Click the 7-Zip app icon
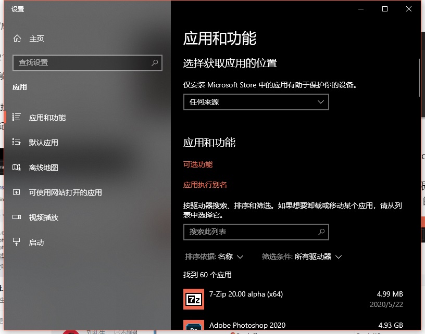This screenshot has height=334, width=425. (x=194, y=299)
